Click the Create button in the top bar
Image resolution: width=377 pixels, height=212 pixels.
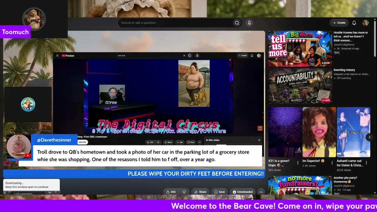click(339, 23)
